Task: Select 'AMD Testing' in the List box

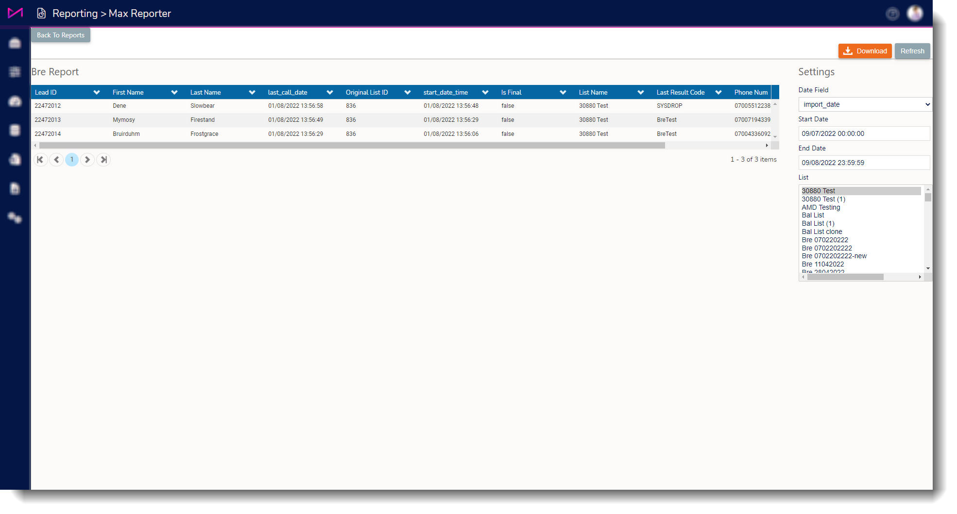Action: (861, 207)
